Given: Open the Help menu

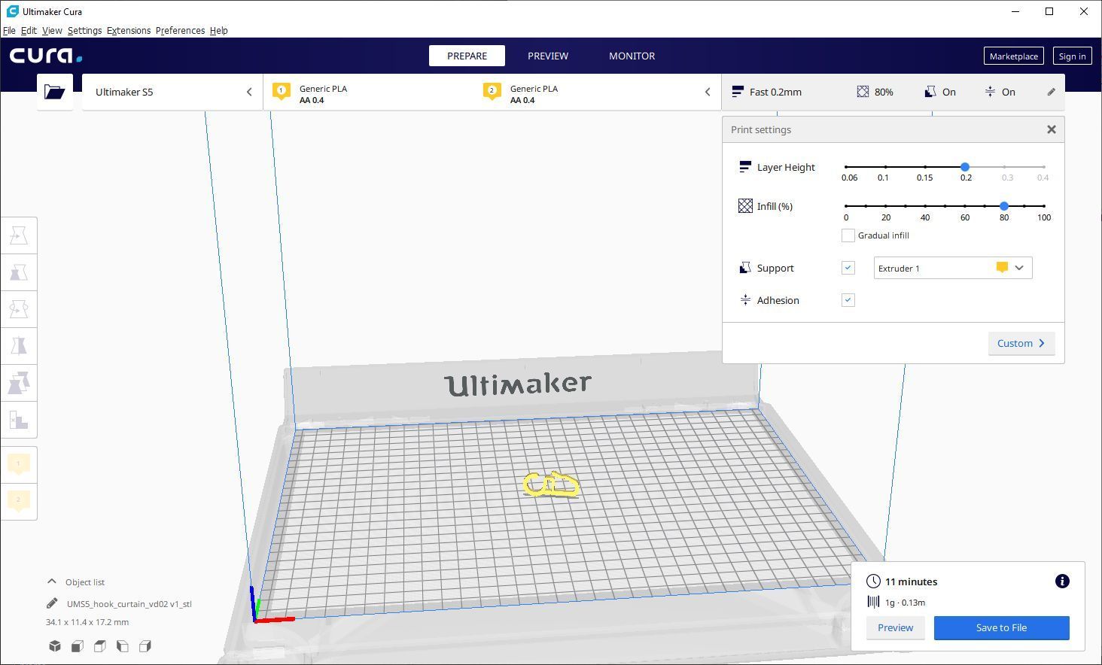Looking at the screenshot, I should (218, 31).
